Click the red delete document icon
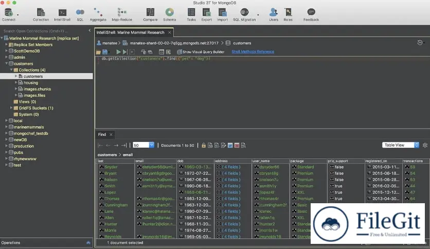Screen dimensions: 430x249 237,146
